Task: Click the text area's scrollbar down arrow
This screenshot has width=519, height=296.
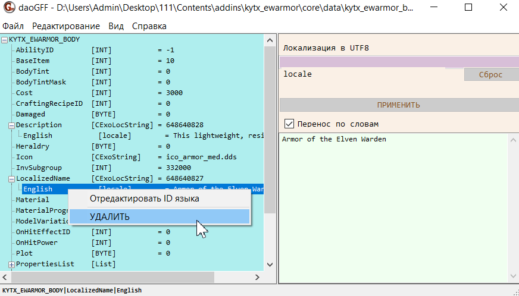Action: [514, 276]
